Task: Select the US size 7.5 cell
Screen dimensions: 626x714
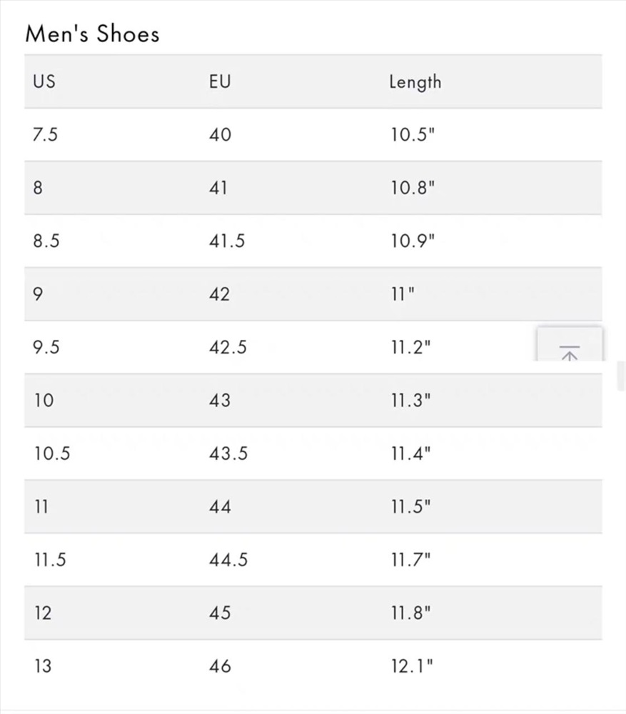Action: (45, 135)
